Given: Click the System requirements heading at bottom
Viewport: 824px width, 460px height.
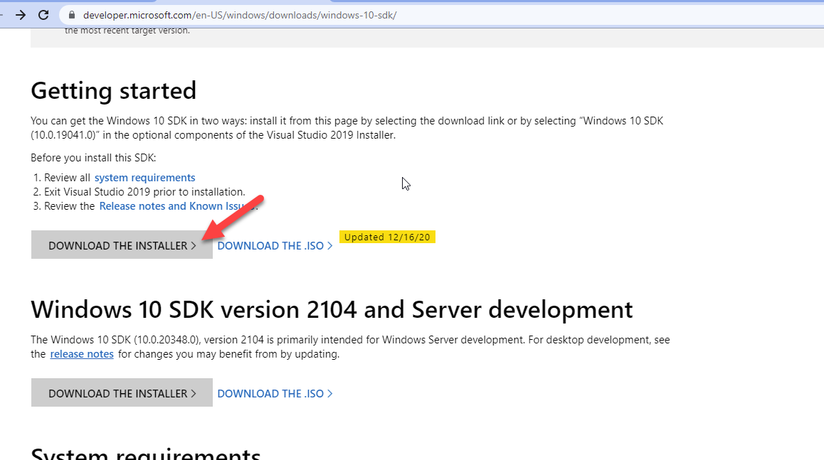Looking at the screenshot, I should click(x=146, y=454).
